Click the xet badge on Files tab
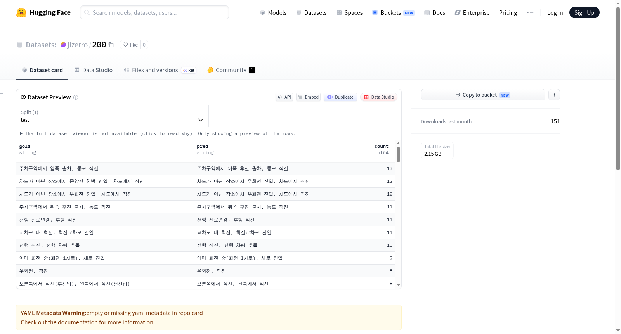Image resolution: width=621 pixels, height=334 pixels. click(189, 70)
